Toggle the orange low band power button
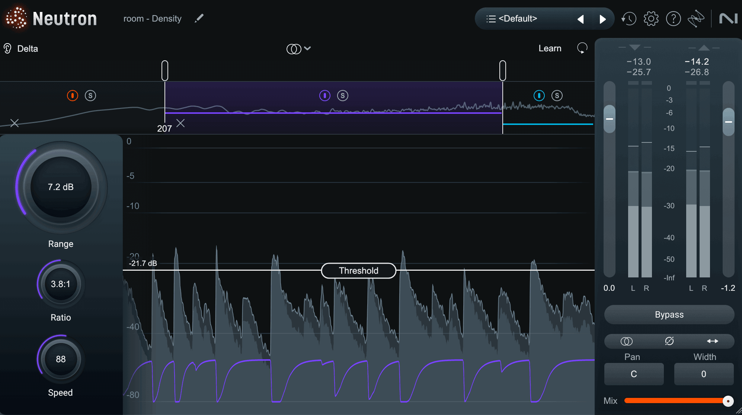742x415 pixels. (x=73, y=96)
